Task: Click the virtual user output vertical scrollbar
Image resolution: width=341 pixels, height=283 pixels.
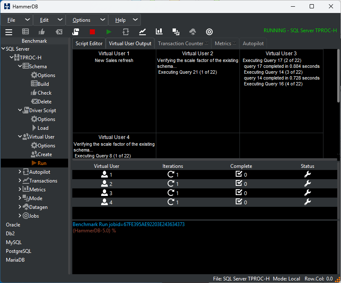Action: click(338, 76)
